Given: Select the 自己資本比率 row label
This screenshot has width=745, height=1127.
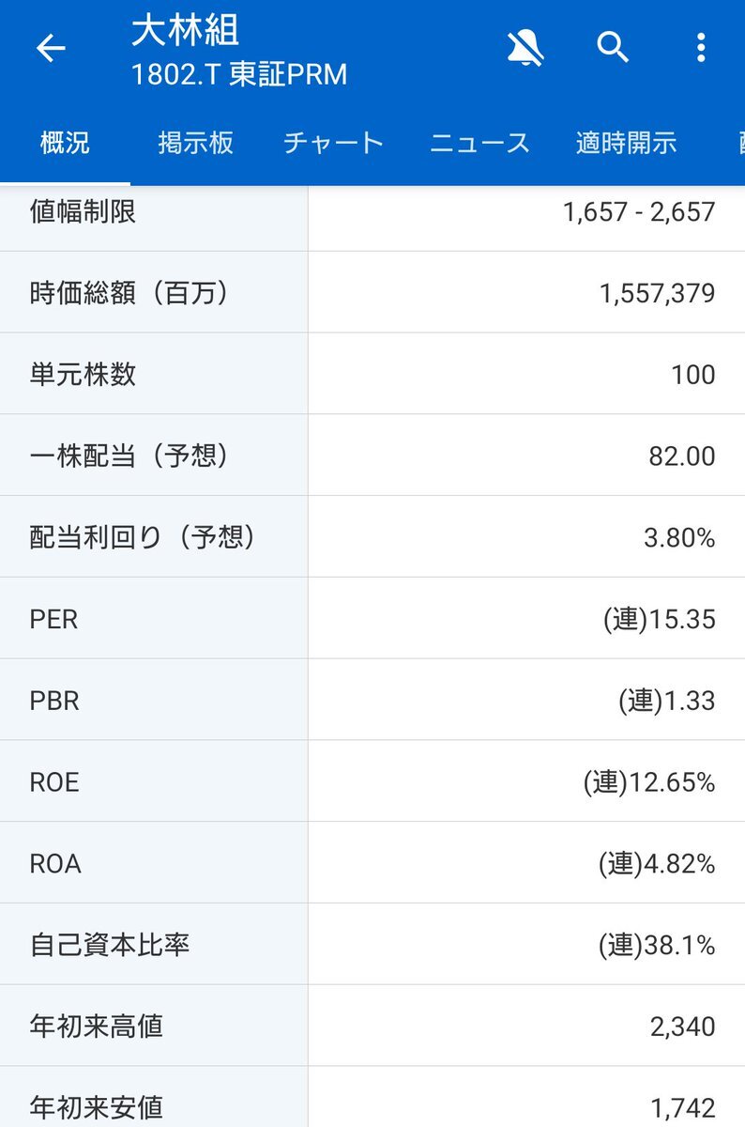Looking at the screenshot, I should click(x=110, y=945).
